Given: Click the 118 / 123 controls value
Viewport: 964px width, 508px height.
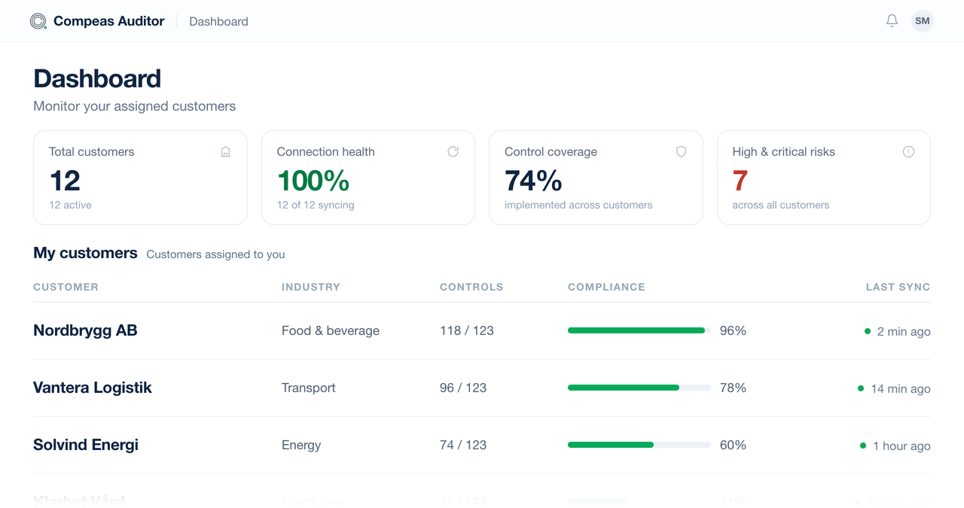Looking at the screenshot, I should click(x=467, y=330).
